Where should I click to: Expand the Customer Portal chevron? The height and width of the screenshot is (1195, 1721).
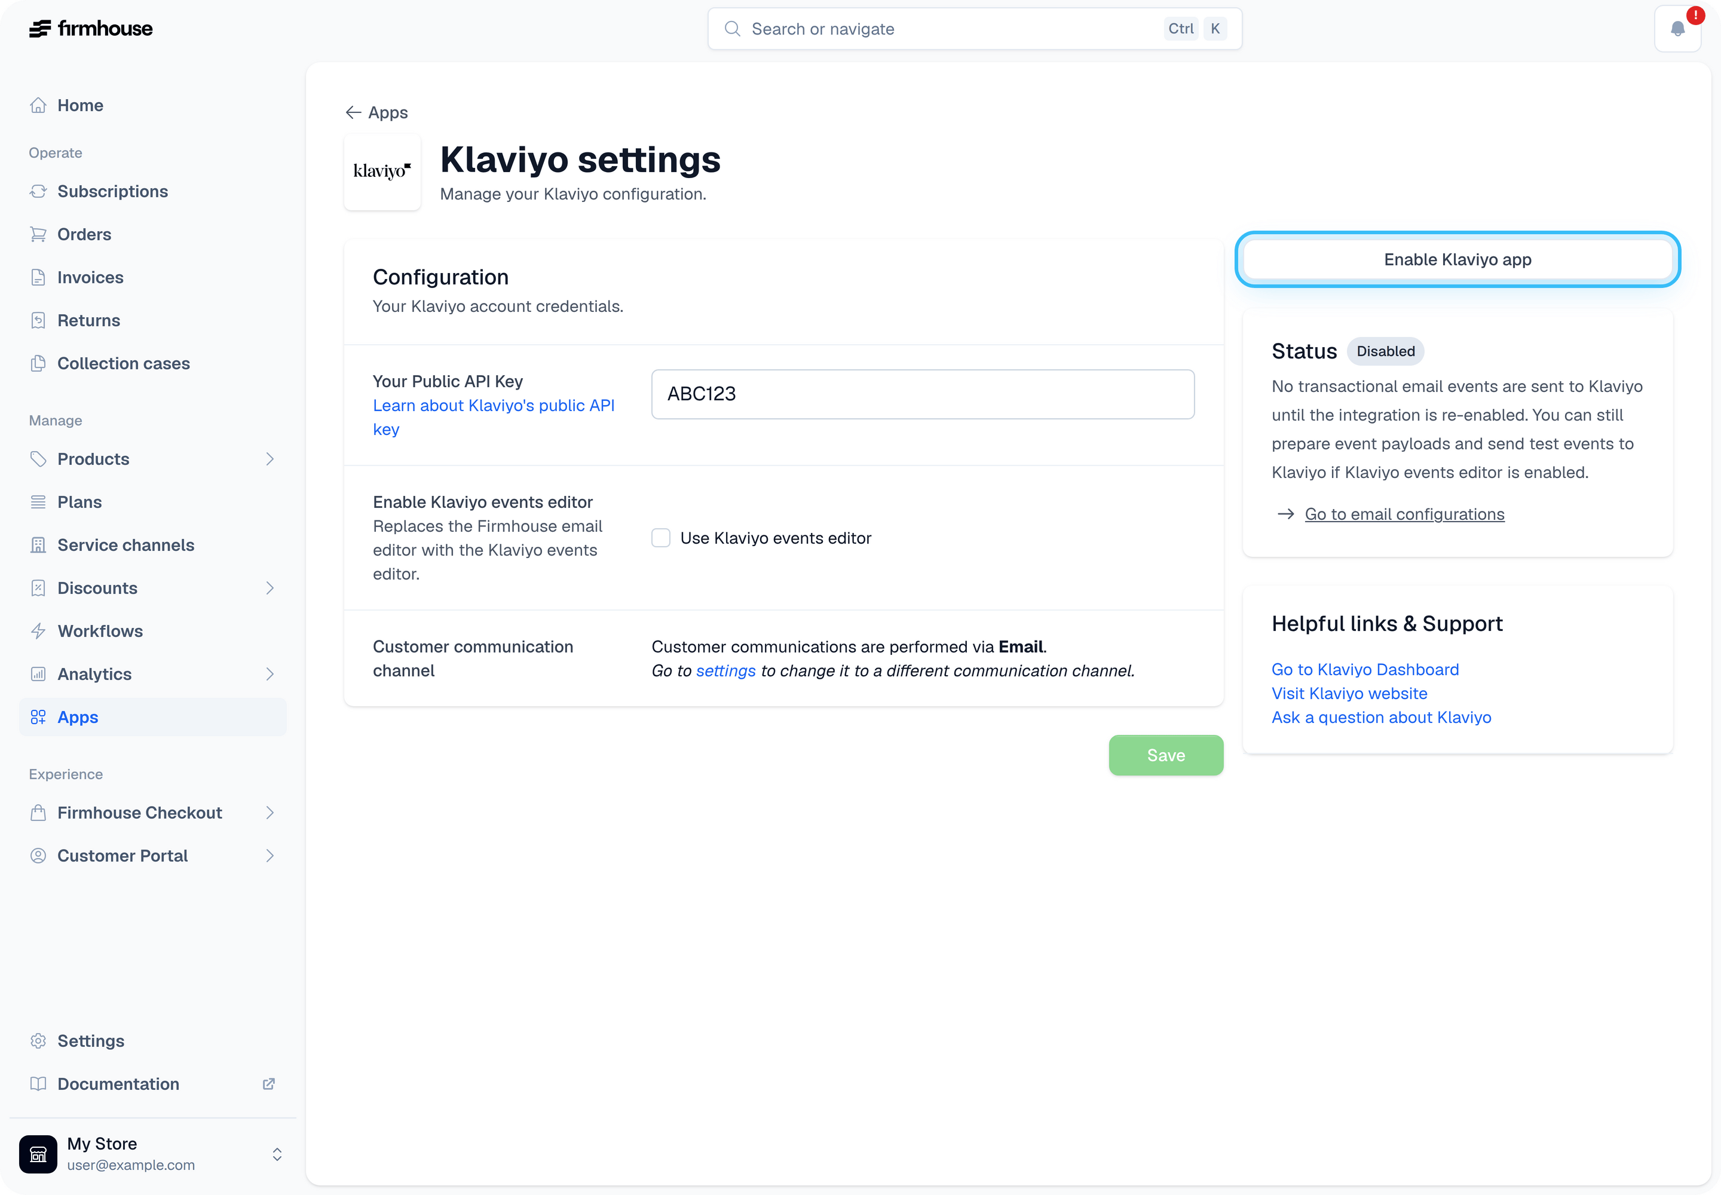(x=270, y=856)
